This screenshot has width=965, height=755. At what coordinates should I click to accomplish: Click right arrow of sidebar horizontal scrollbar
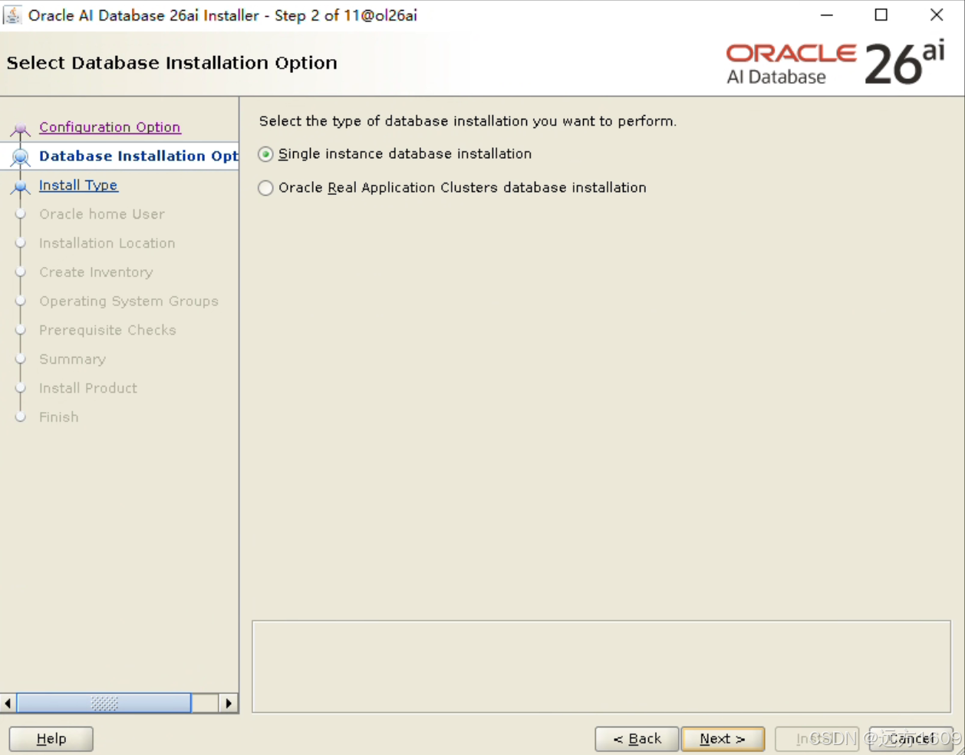pos(229,703)
